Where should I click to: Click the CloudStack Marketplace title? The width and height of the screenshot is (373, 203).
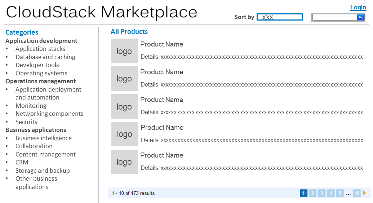click(x=102, y=12)
